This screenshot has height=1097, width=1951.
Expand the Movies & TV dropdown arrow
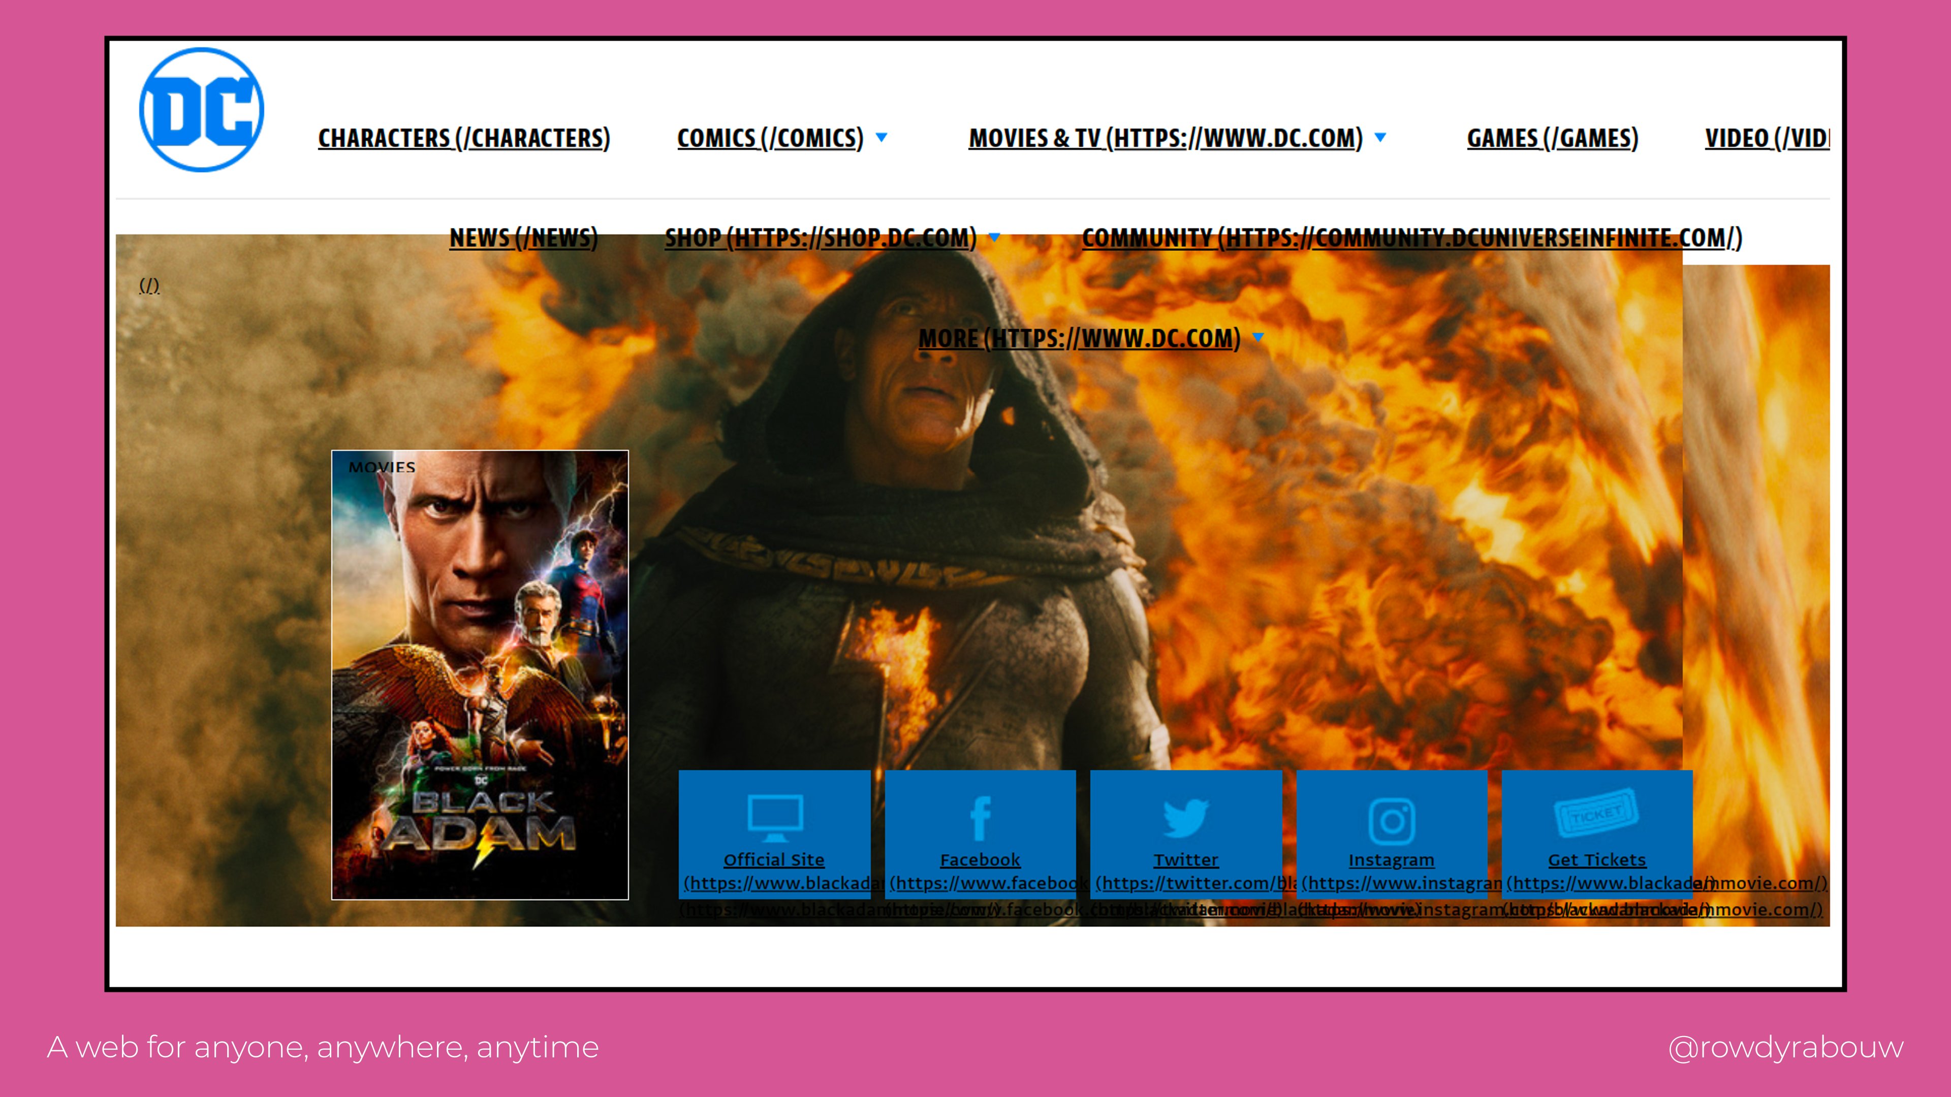tap(1380, 137)
